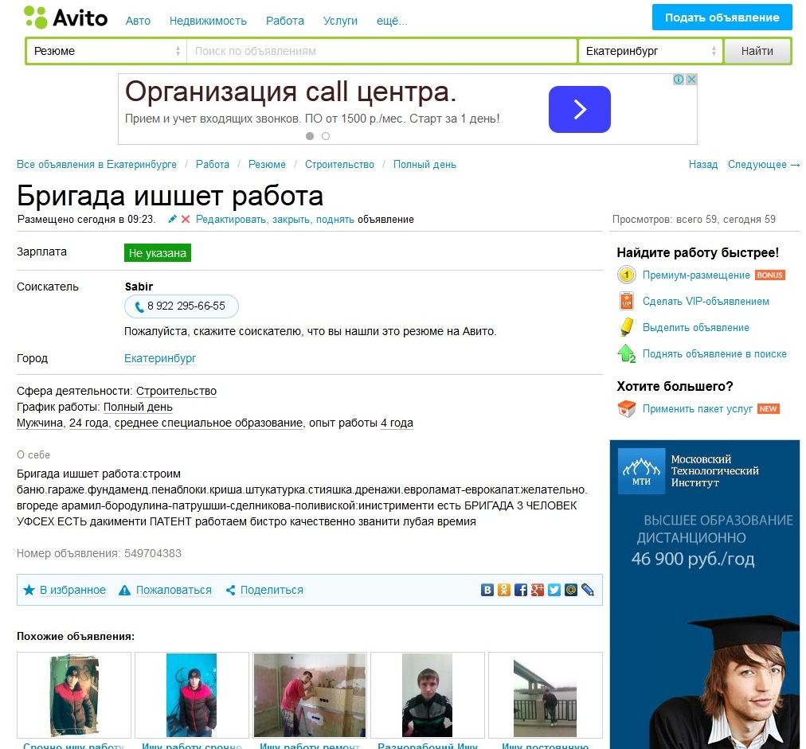Image resolution: width=806 pixels, height=749 pixels.
Task: Click the pencil edit icon
Action: [172, 220]
